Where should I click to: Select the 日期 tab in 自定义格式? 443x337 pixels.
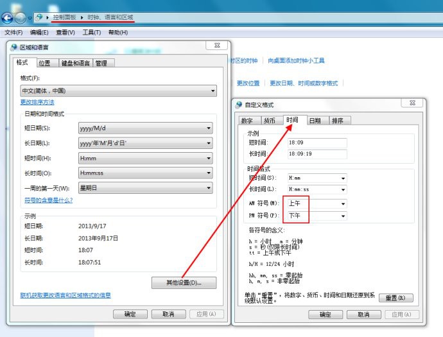click(x=315, y=121)
